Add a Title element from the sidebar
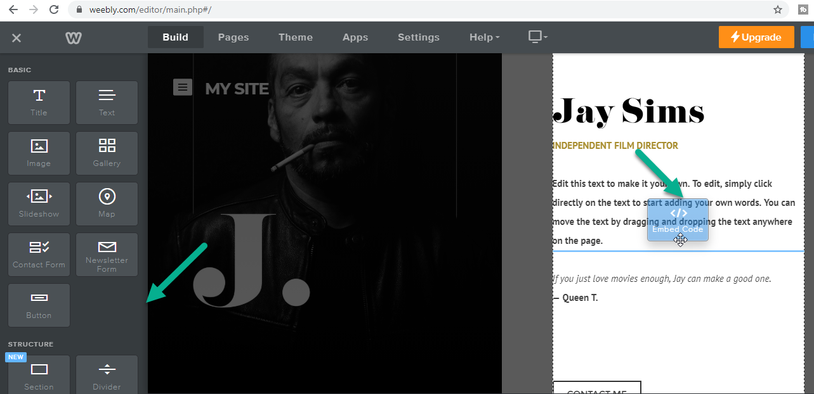The width and height of the screenshot is (814, 394). point(39,103)
